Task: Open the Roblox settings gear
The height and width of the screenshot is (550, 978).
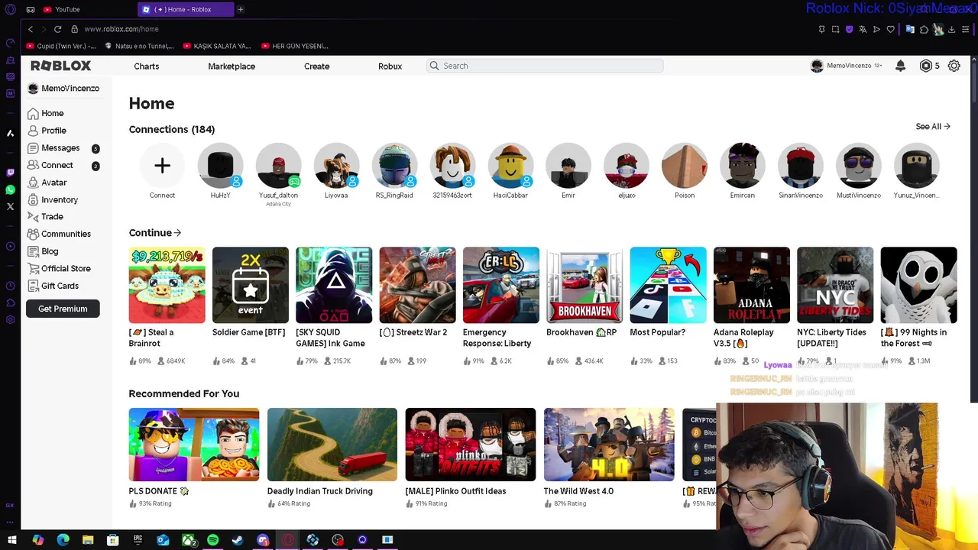Action: tap(954, 66)
